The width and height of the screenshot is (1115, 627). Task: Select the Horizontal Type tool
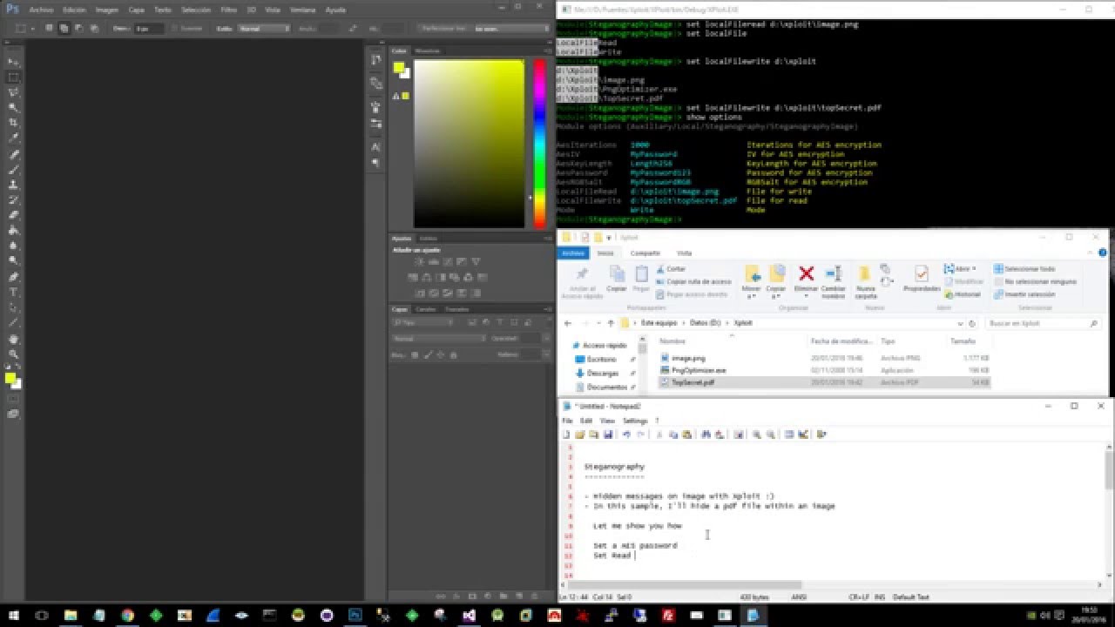(x=13, y=292)
